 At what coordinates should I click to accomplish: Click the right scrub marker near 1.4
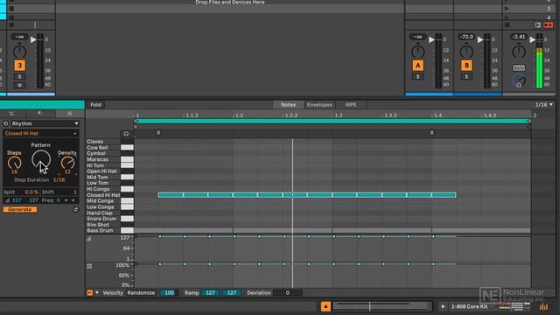coord(431,133)
